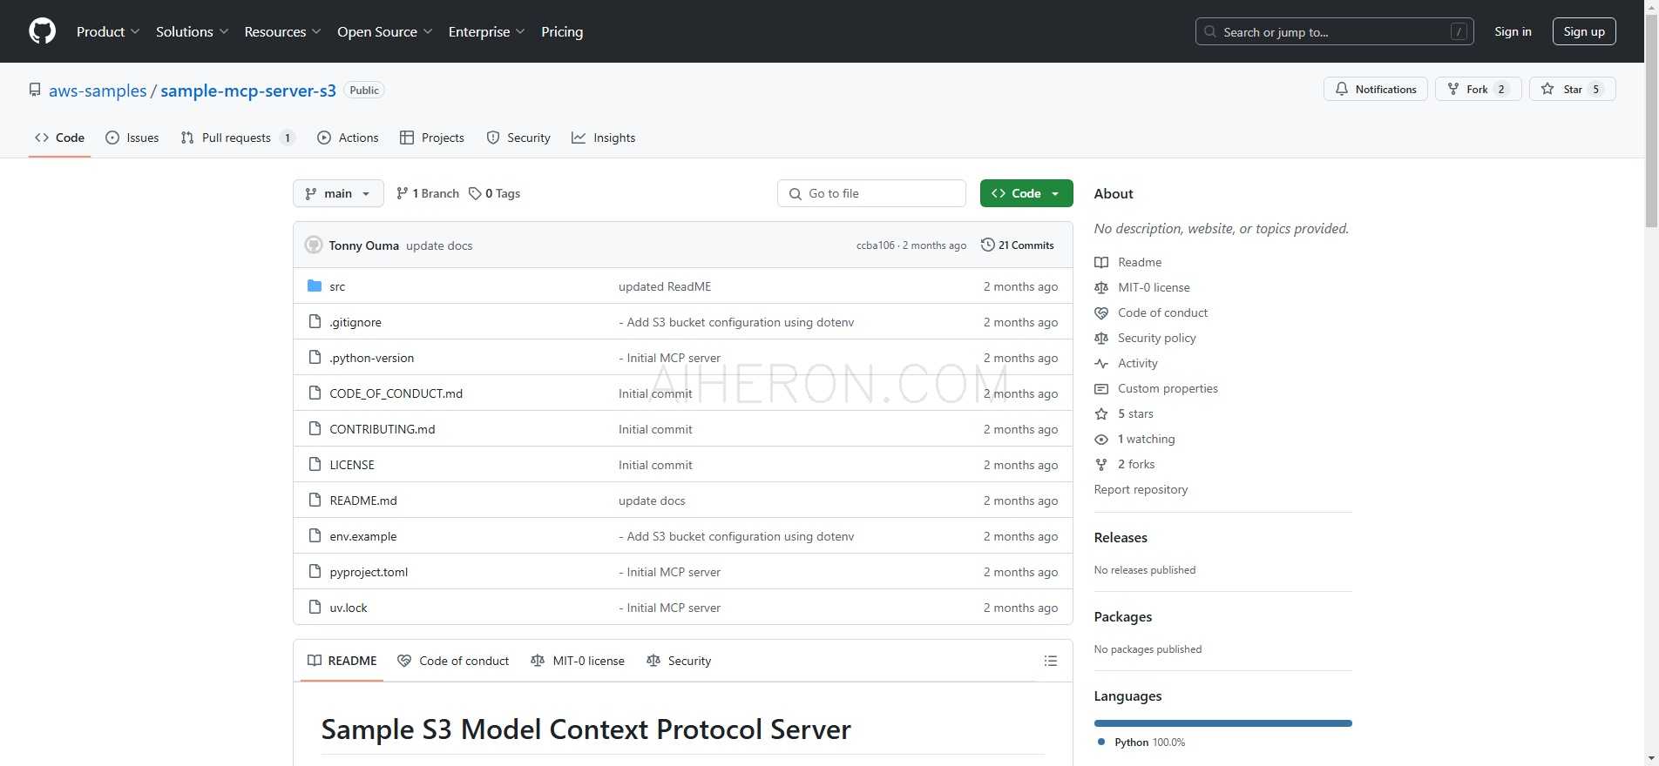Open CONTRIBUTING.md file
The image size is (1659, 766).
coord(383,429)
